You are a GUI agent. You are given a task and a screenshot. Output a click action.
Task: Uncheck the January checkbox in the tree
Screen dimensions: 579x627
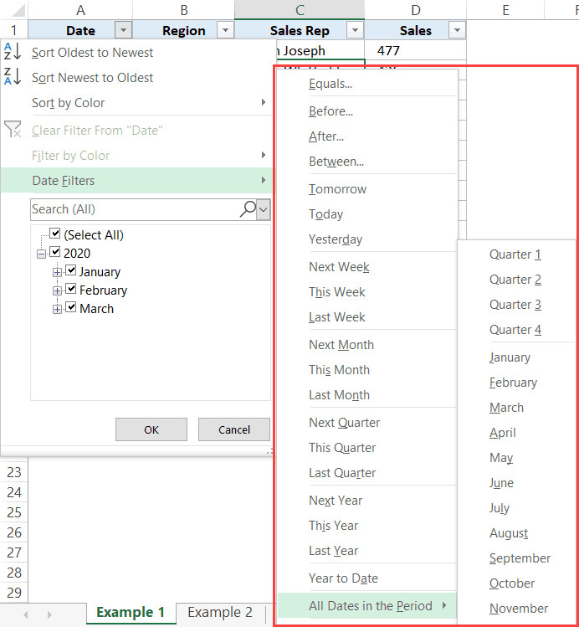[71, 270]
